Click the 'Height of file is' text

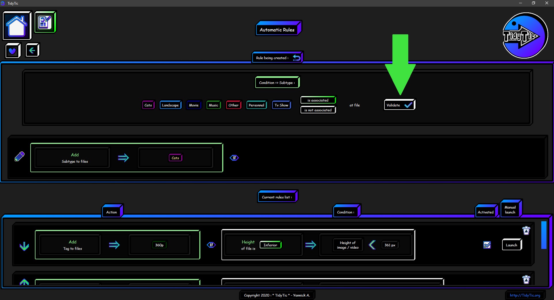tap(248, 245)
